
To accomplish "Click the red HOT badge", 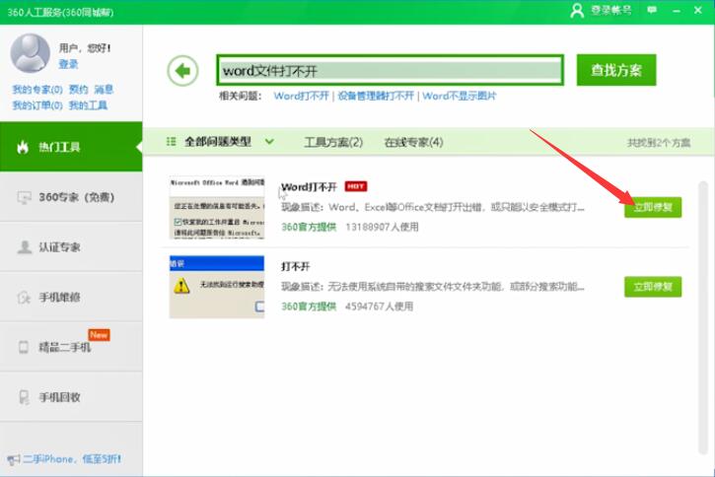I will [356, 186].
